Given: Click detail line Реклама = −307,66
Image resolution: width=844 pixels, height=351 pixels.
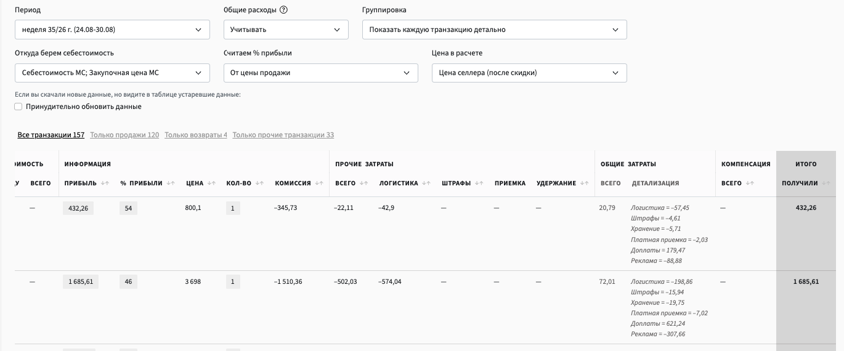Looking at the screenshot, I should (658, 334).
